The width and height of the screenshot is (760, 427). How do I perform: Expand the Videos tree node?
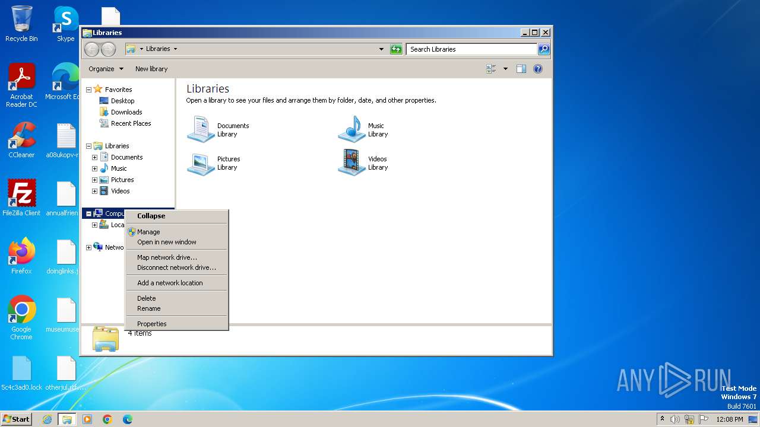click(94, 191)
